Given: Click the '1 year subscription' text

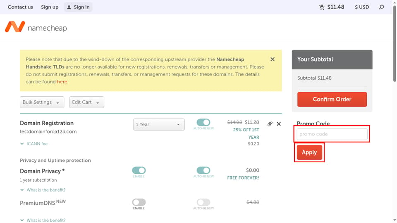Looking at the screenshot, I should pyautogui.click(x=38, y=180).
